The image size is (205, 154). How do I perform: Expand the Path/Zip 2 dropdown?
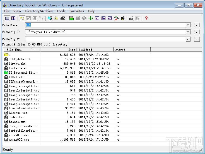click(188, 39)
